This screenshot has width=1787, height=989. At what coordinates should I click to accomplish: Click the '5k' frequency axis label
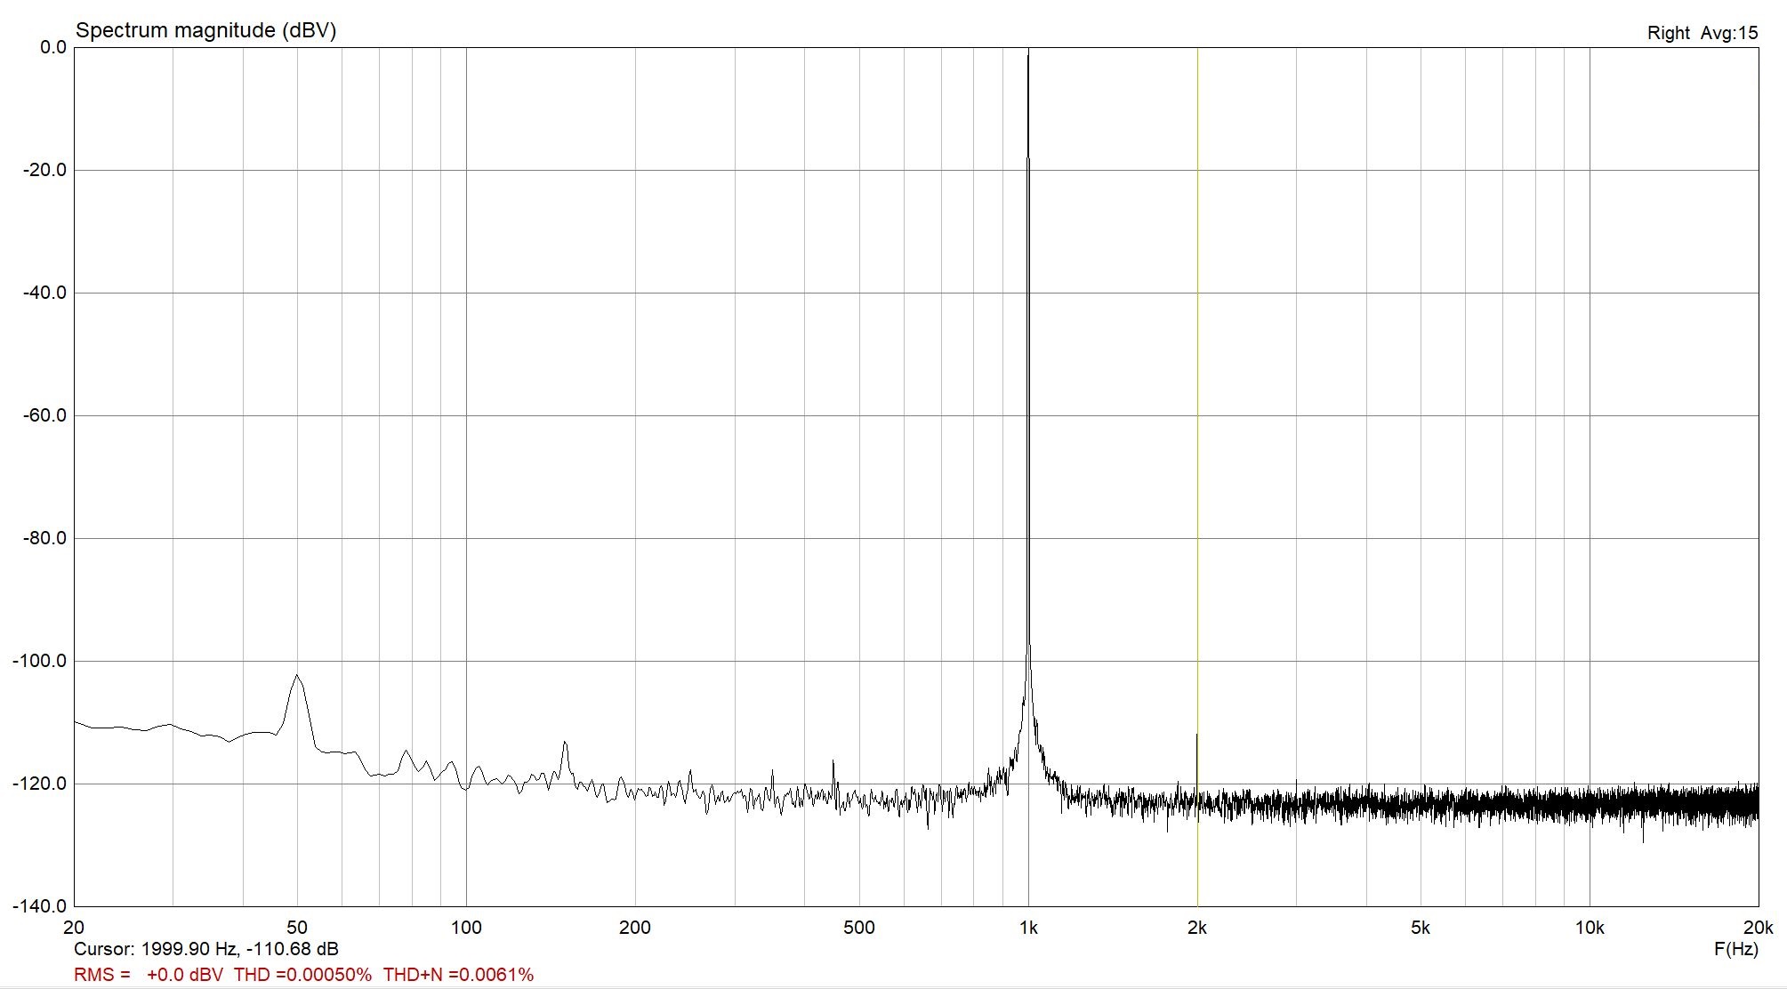click(x=1421, y=928)
